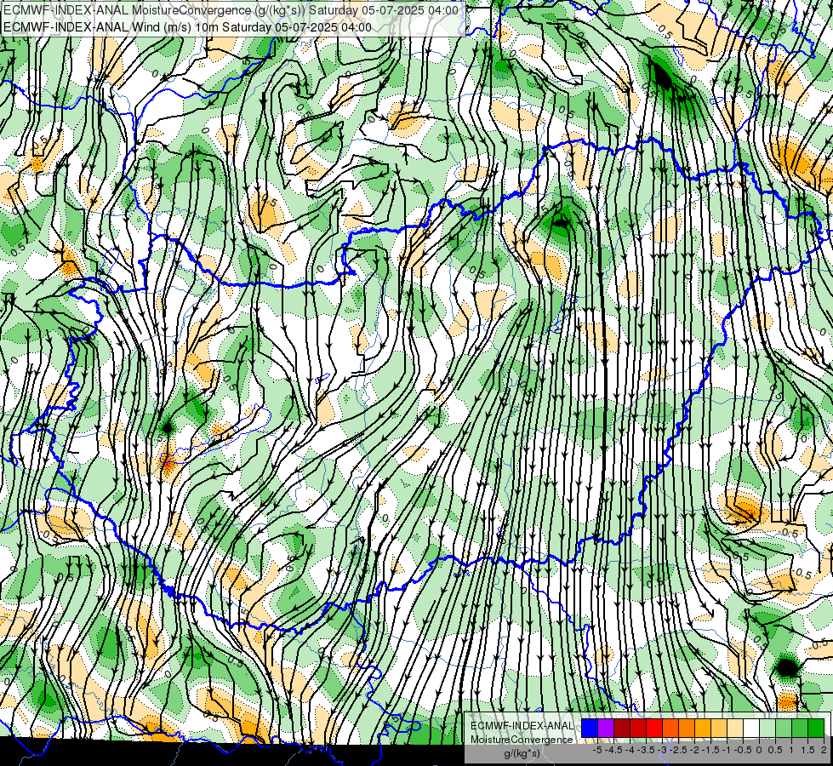Screen dimensions: 833x766
Task: Click the 'Wind (m/s) 10m' title line
Action: [x=187, y=27]
